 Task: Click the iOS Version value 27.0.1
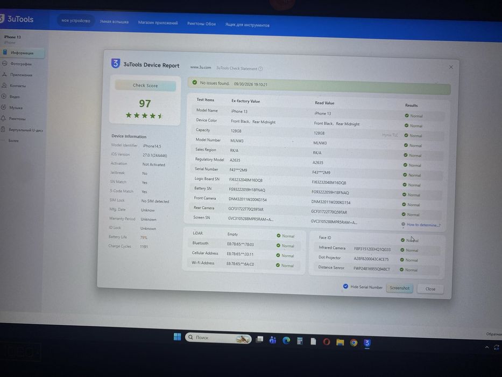[x=154, y=155]
